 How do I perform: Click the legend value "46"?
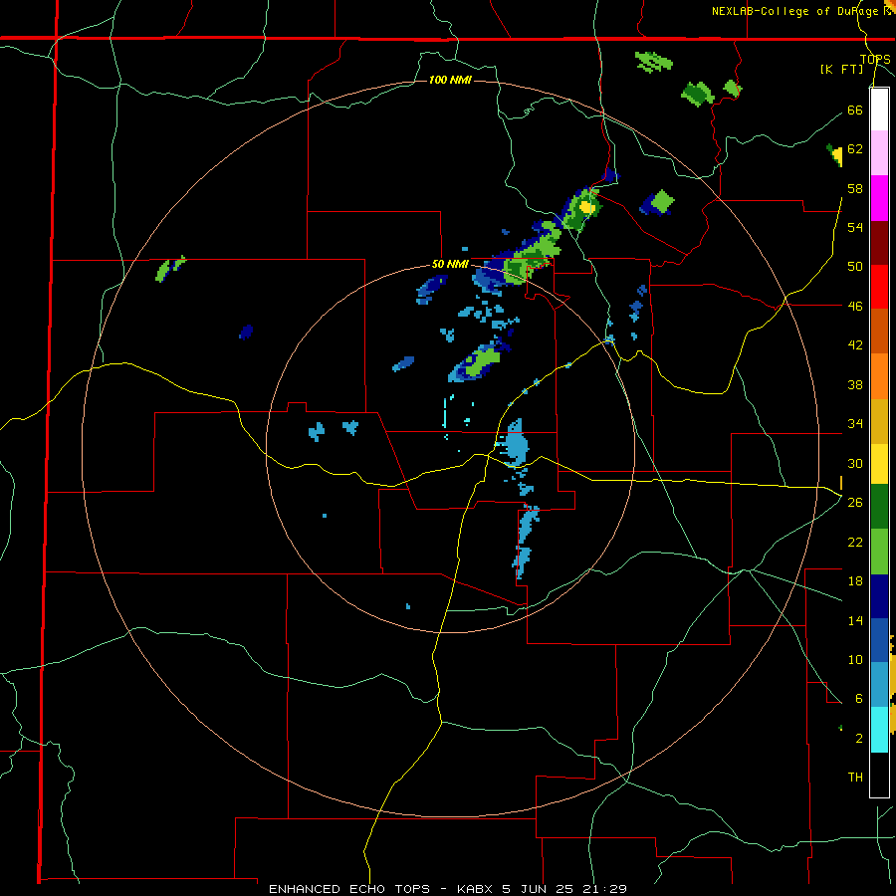pos(855,306)
